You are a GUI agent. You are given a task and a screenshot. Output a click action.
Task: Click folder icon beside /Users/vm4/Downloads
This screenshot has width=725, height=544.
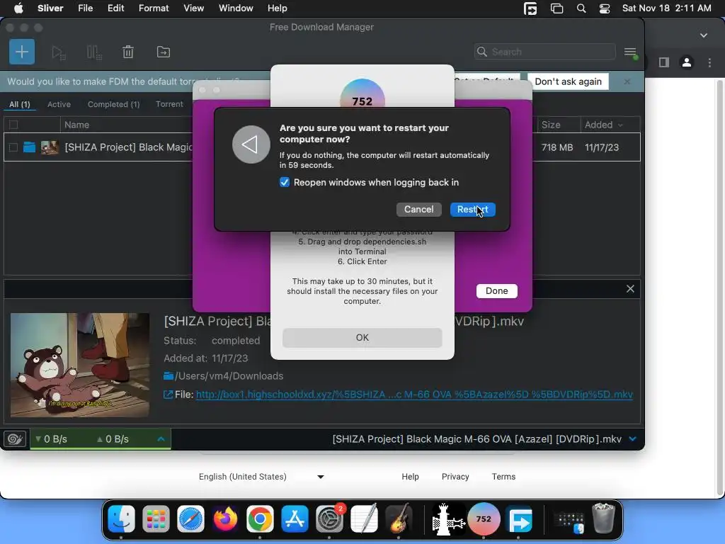click(169, 375)
